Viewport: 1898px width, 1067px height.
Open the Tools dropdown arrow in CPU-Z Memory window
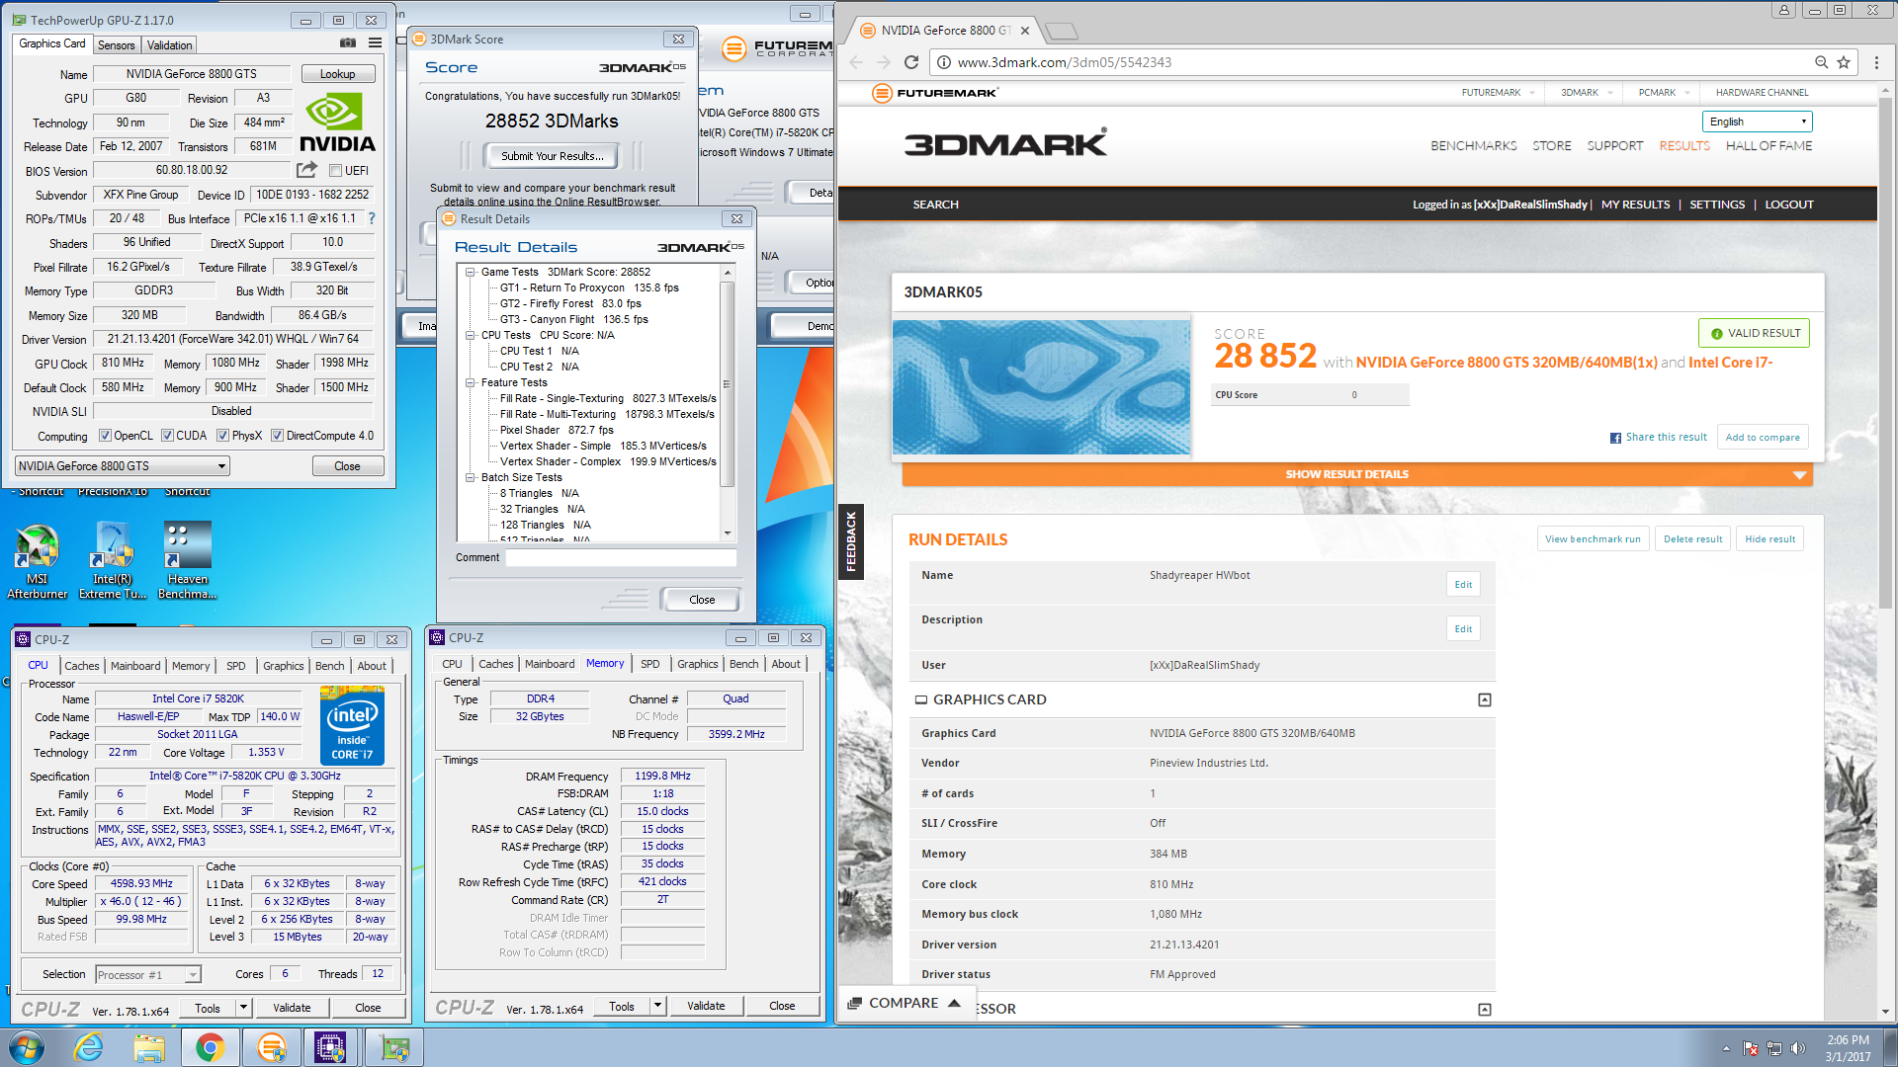(x=657, y=1006)
